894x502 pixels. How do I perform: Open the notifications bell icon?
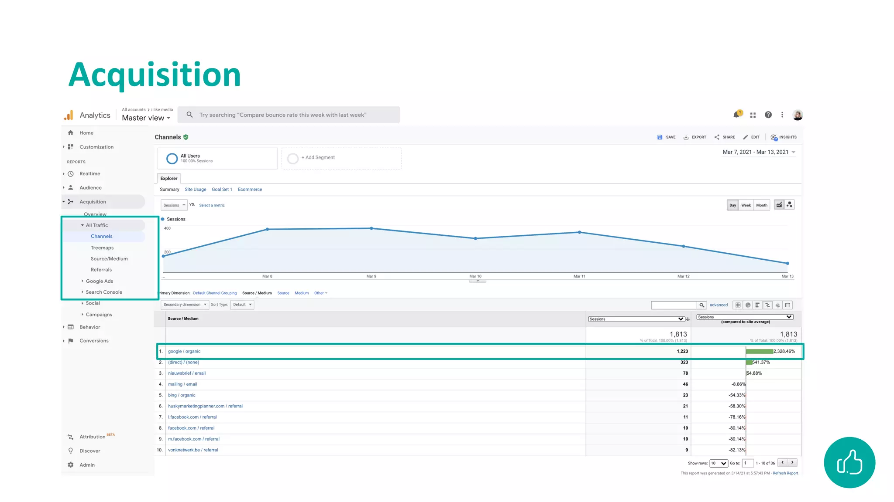(x=736, y=115)
